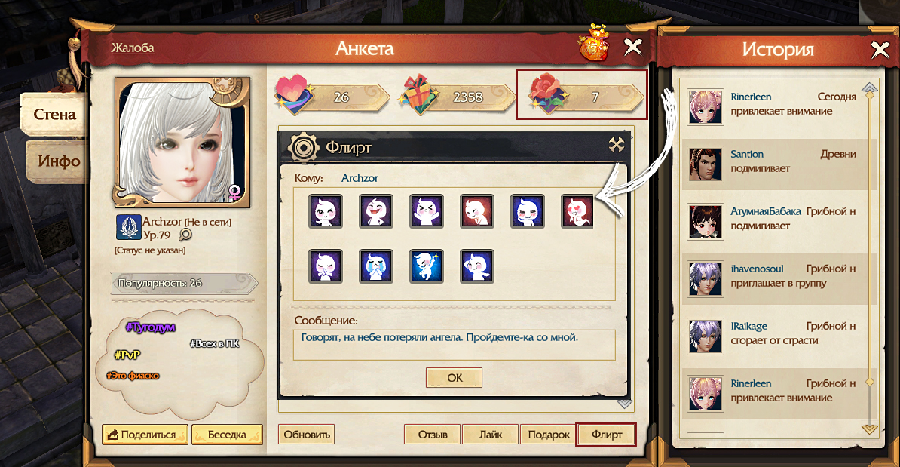The width and height of the screenshot is (900, 467).
Task: Open the Жалоба complaint link
Action: point(133,48)
